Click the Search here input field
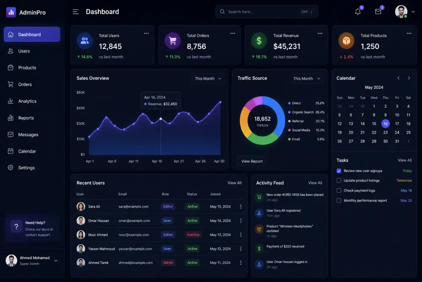The width and height of the screenshot is (422, 282). tap(267, 11)
